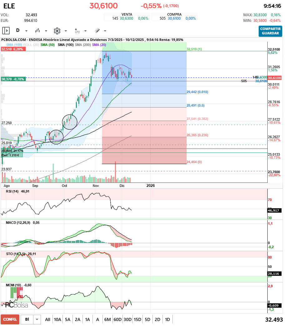Open the dropdown next to BI button

click(37, 319)
